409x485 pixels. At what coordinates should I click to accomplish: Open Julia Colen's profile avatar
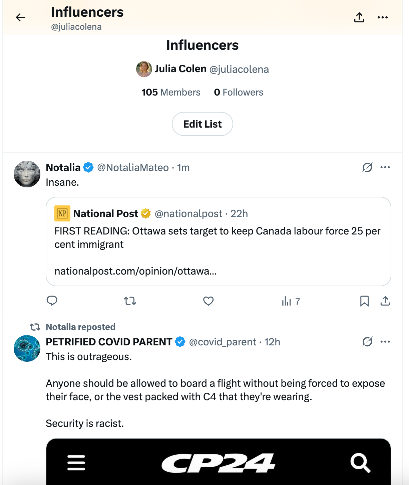coord(144,69)
